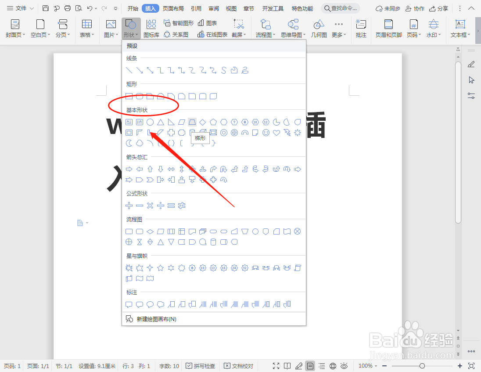Click the 分享 button
Viewport: 481px width, 372px height.
tap(439, 9)
